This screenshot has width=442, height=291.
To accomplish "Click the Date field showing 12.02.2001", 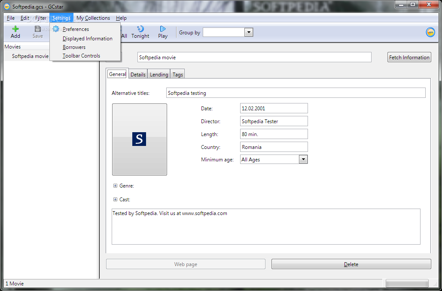I will coord(274,108).
